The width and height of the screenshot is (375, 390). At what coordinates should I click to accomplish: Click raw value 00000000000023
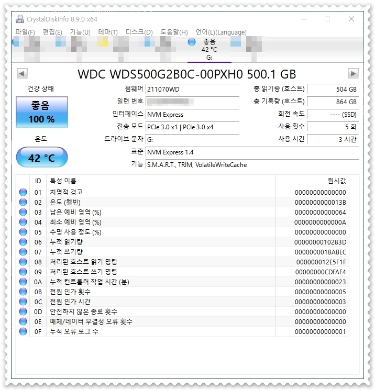pos(320,282)
